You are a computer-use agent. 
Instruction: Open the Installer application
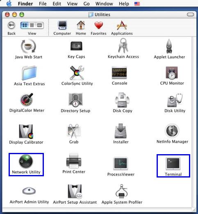coord(121,131)
